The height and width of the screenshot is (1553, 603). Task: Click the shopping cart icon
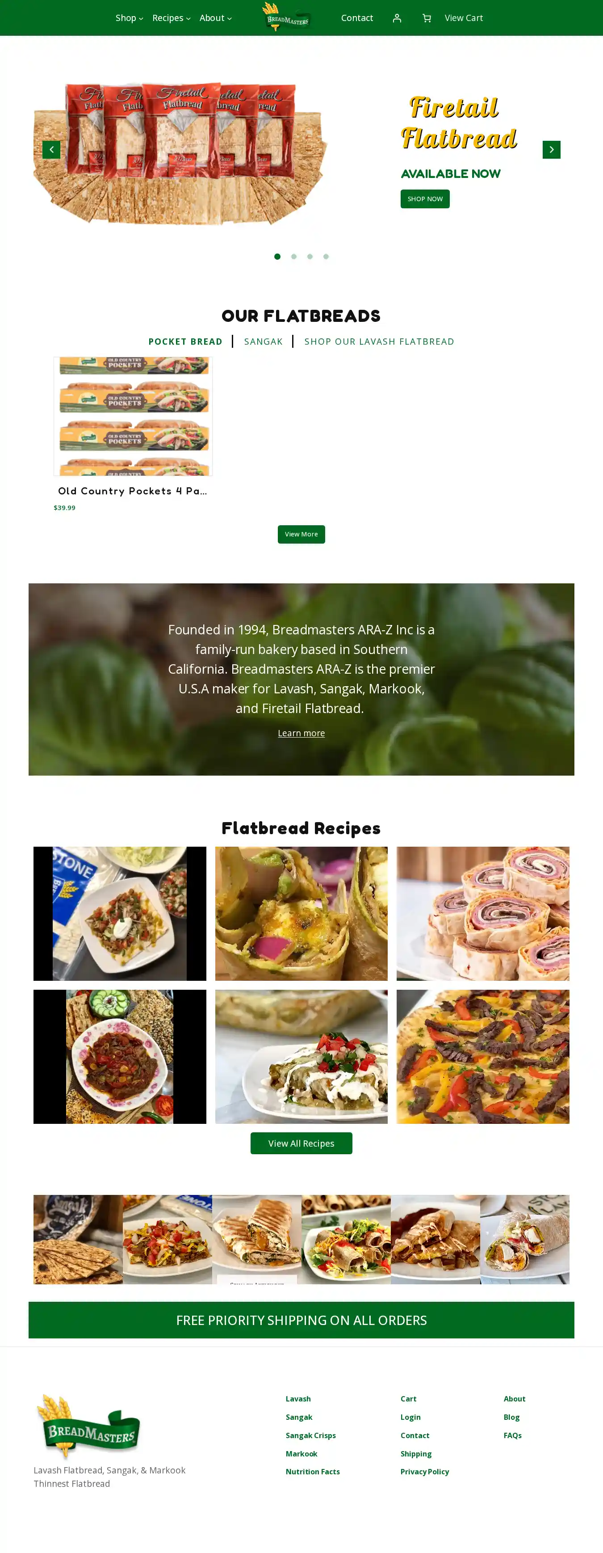pyautogui.click(x=427, y=18)
